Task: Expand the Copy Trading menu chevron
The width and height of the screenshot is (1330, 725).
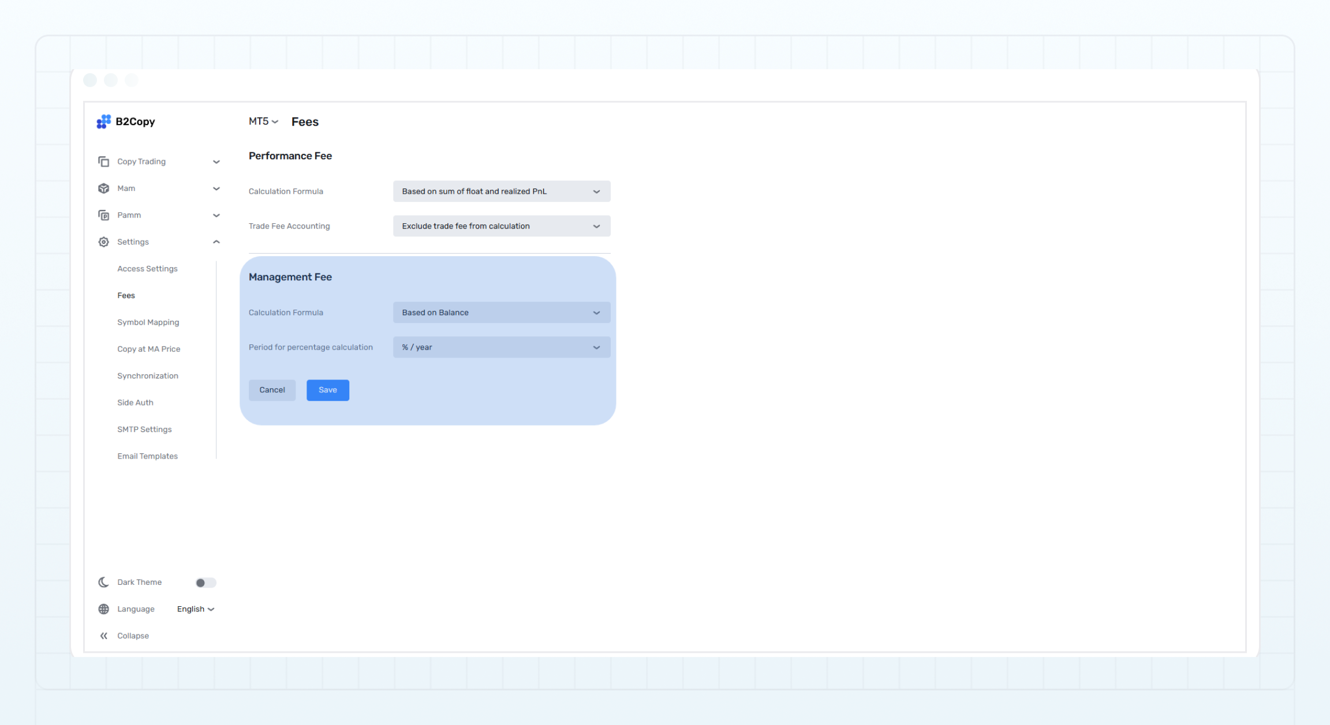Action: pos(216,162)
